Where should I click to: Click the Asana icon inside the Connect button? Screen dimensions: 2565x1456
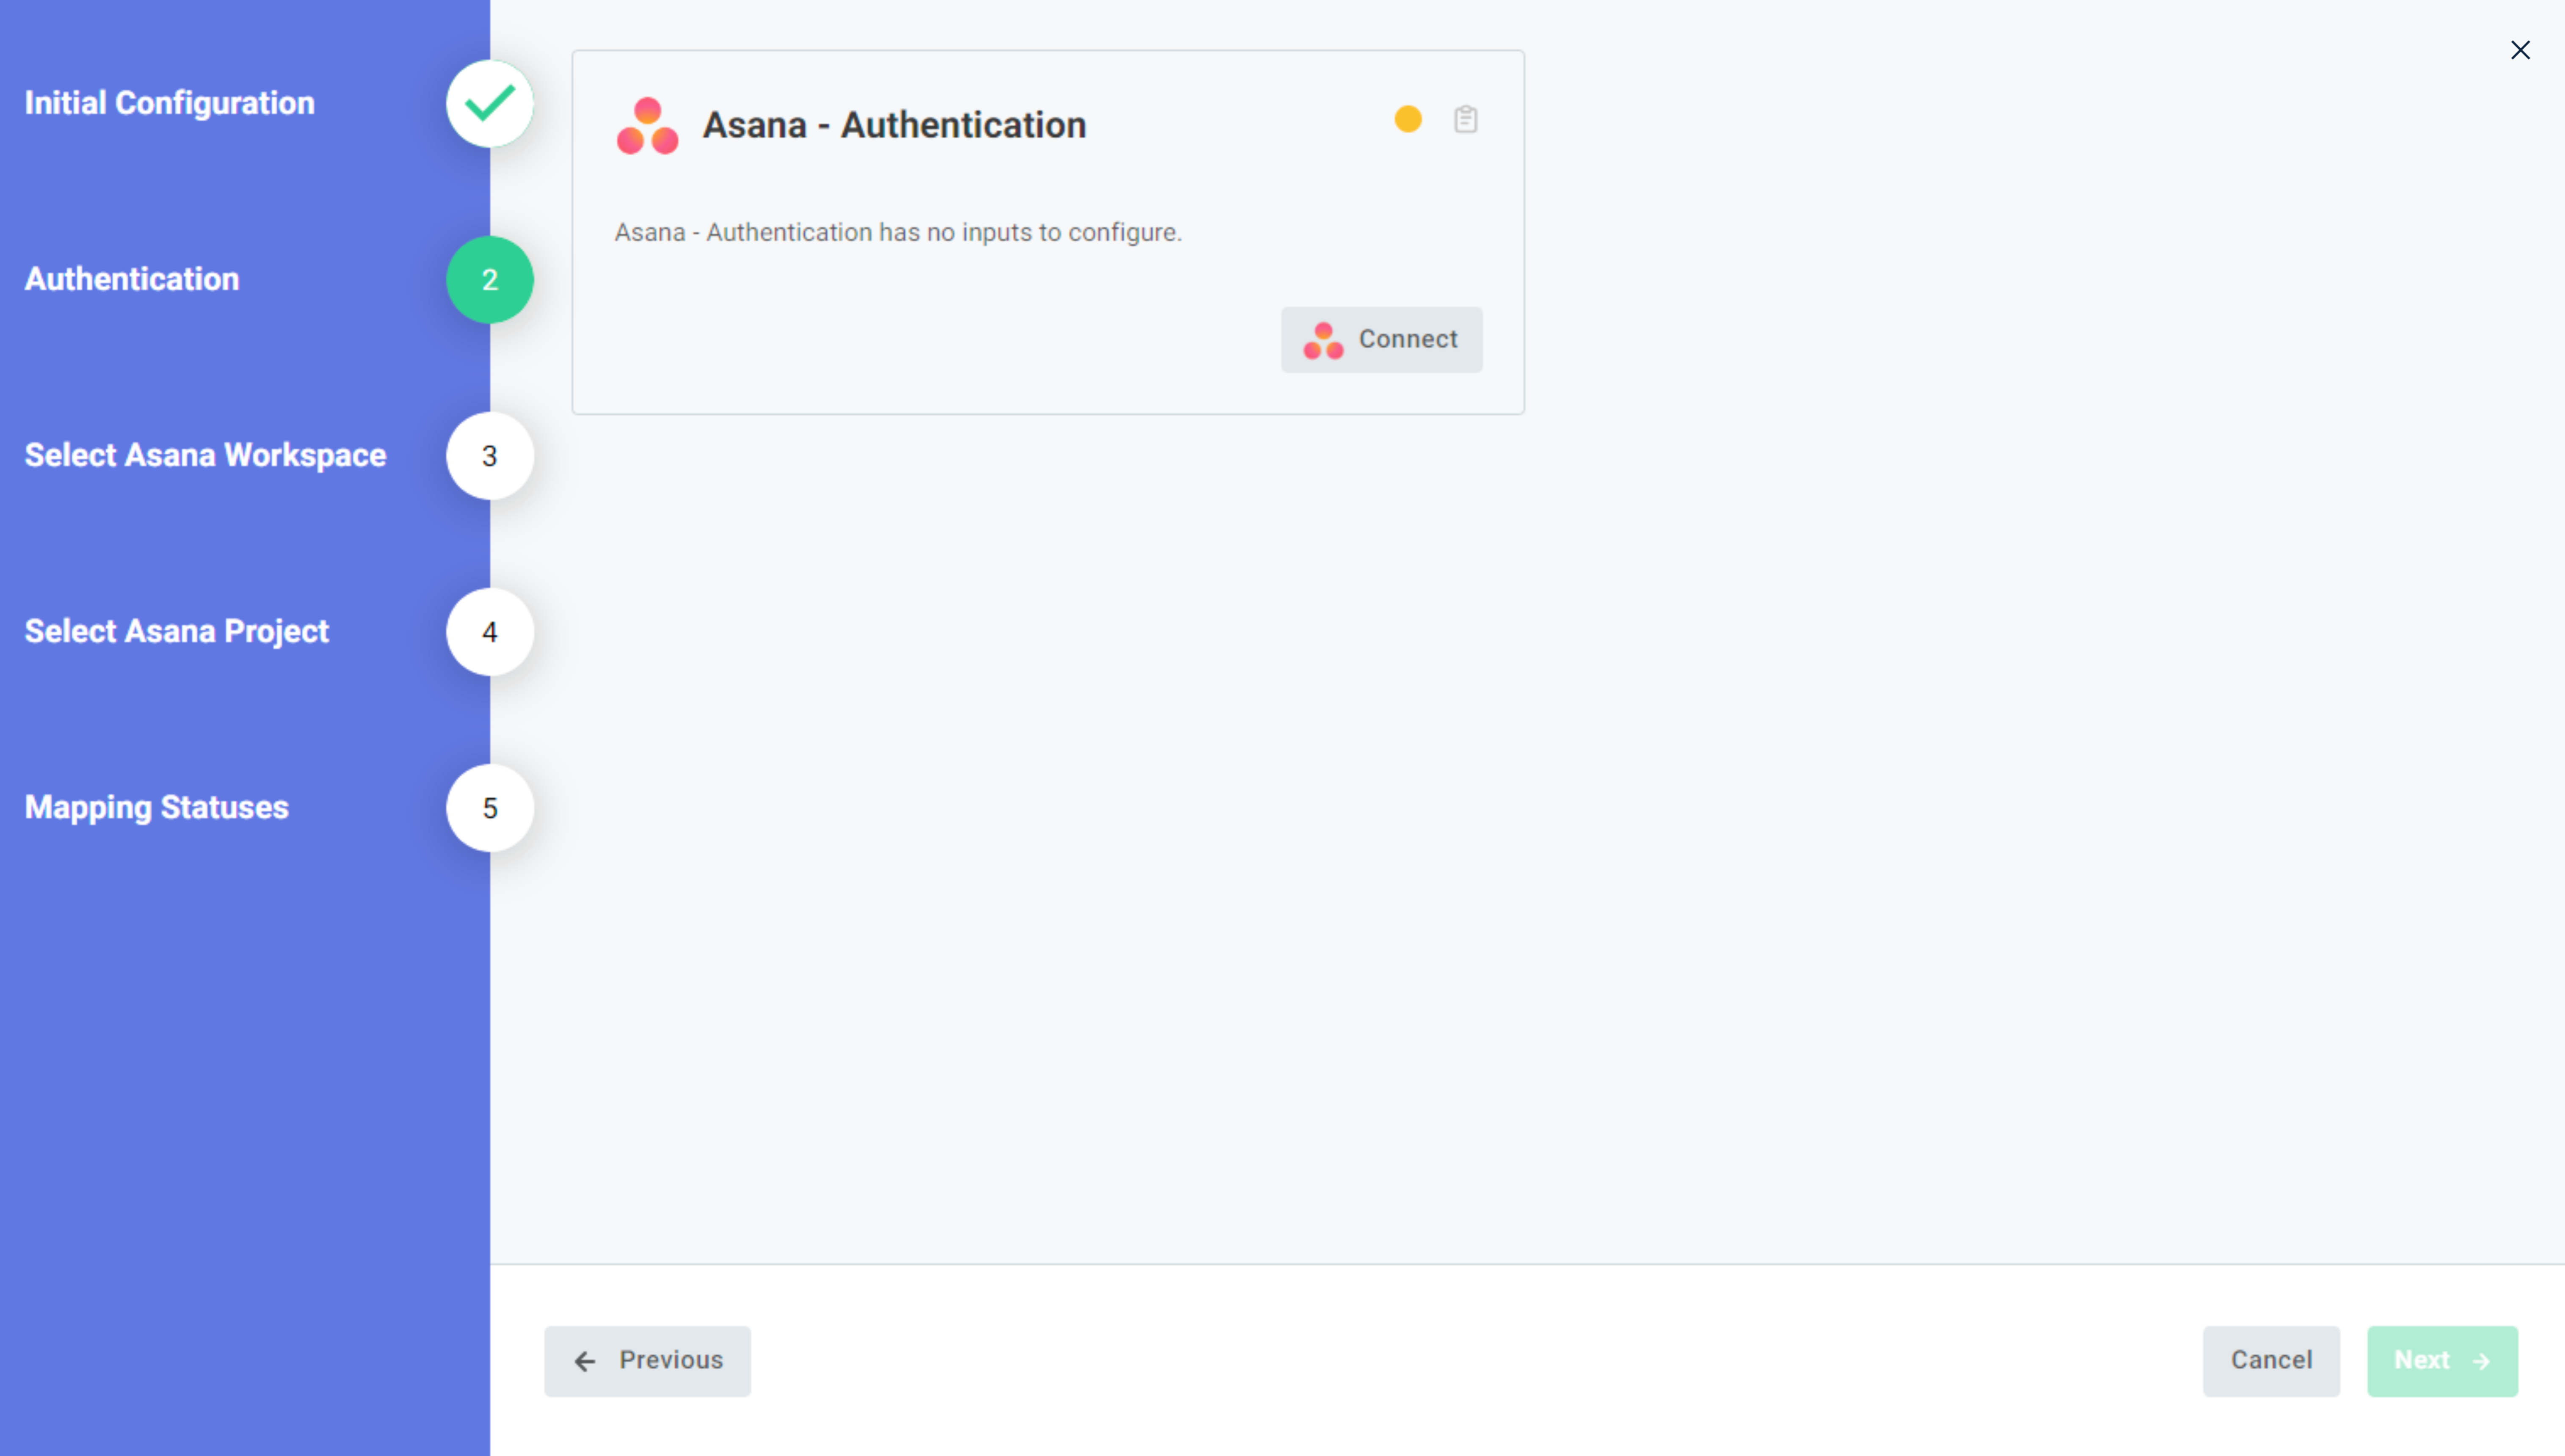[1322, 339]
